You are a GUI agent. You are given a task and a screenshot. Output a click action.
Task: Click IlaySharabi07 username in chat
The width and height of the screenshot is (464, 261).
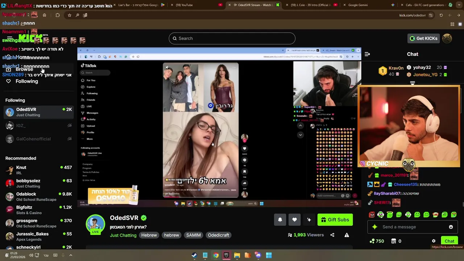click(x=387, y=194)
